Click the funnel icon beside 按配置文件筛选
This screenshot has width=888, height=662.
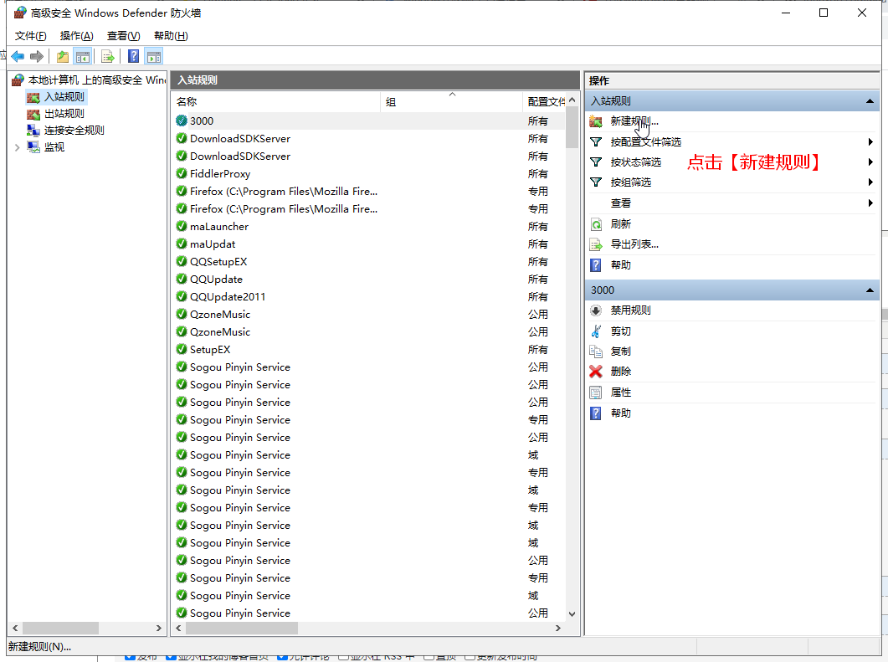click(596, 141)
